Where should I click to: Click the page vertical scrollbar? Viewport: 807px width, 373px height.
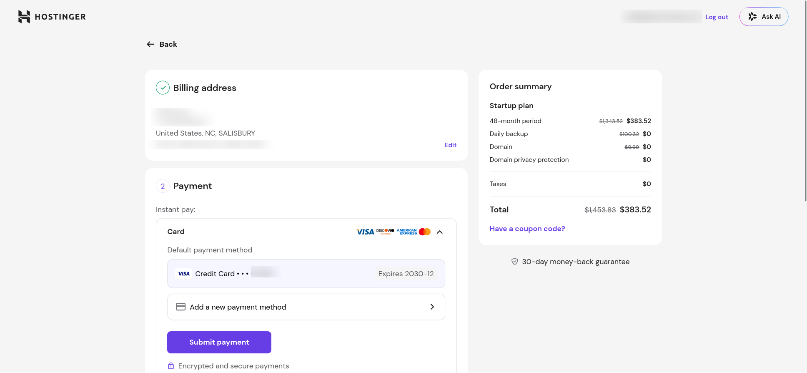[805, 101]
